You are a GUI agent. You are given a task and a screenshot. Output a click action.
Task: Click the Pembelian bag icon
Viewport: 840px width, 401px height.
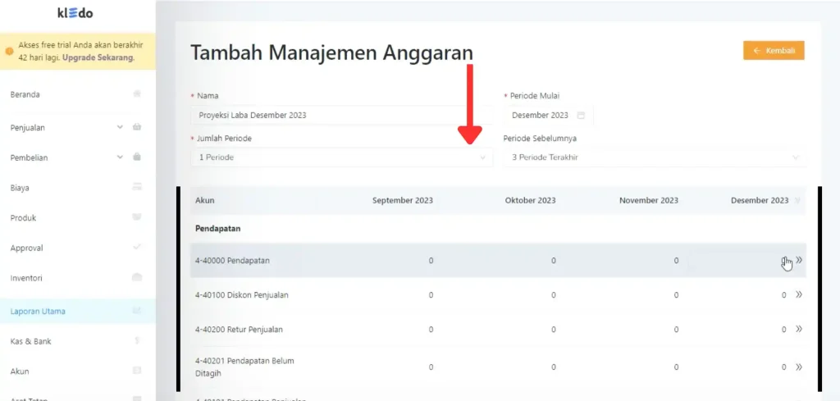[137, 157]
